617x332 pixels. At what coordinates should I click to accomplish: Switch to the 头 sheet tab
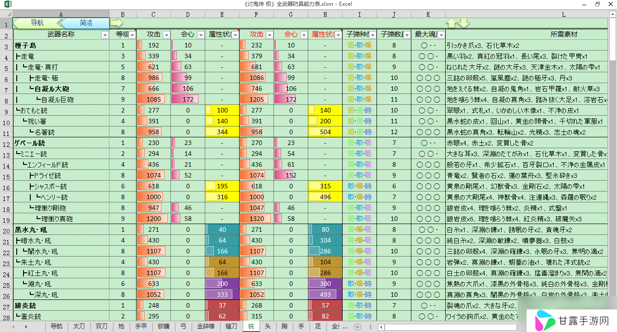(268, 326)
